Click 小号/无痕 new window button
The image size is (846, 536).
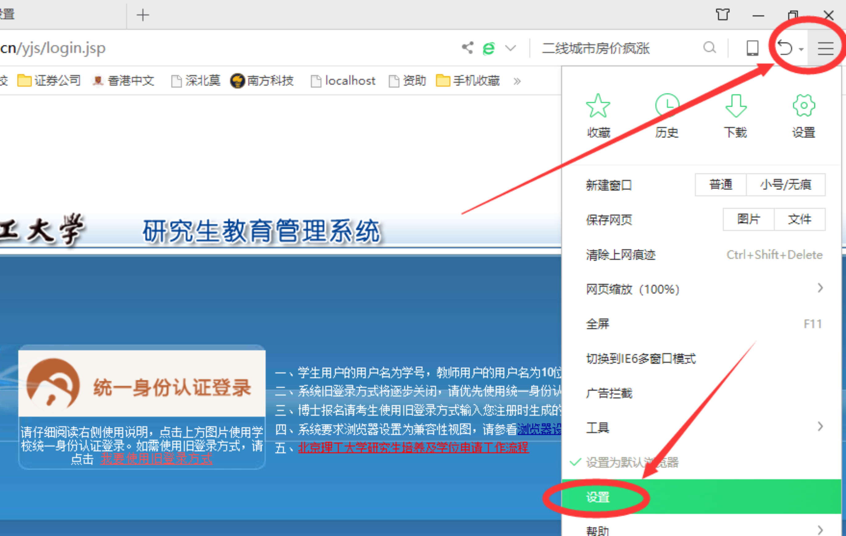tap(786, 185)
